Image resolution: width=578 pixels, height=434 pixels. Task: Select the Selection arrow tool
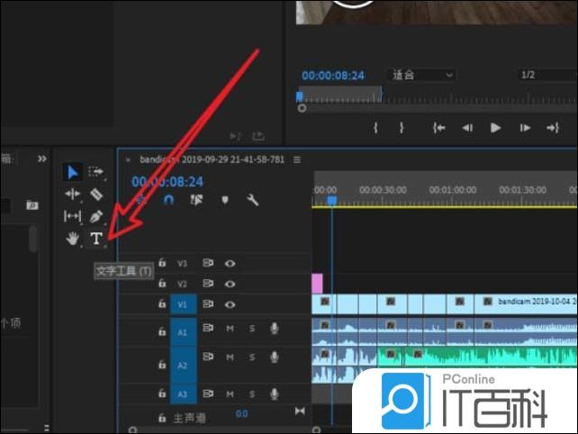72,171
